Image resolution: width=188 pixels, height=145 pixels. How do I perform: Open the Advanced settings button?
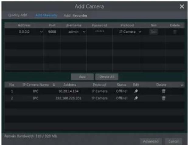151,141
